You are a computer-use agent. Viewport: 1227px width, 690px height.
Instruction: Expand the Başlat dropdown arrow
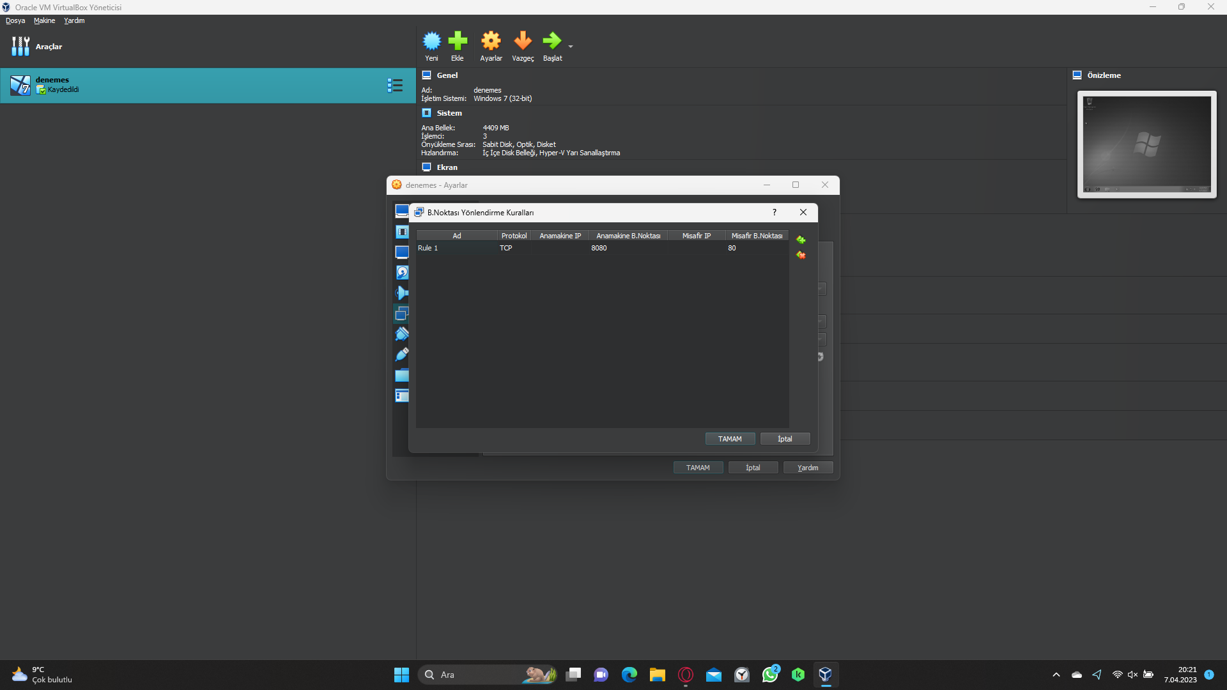pyautogui.click(x=571, y=47)
